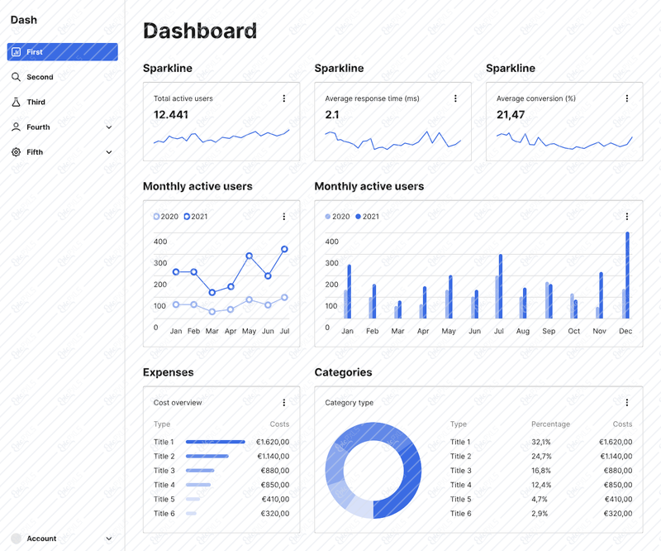Open the Average conversion card menu
Image resolution: width=661 pixels, height=551 pixels.
click(x=627, y=98)
